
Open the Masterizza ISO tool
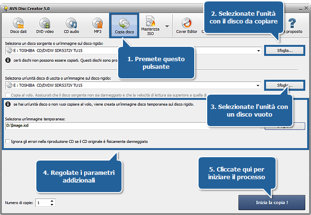150,26
